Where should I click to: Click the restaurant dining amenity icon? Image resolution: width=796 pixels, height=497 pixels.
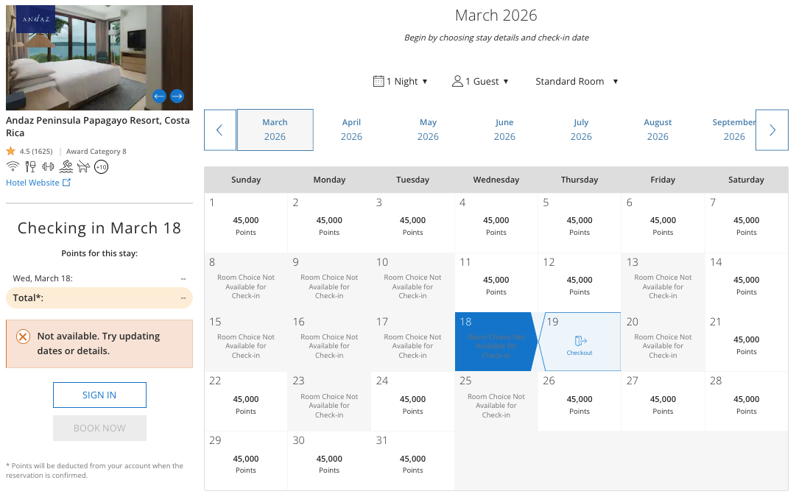click(31, 166)
